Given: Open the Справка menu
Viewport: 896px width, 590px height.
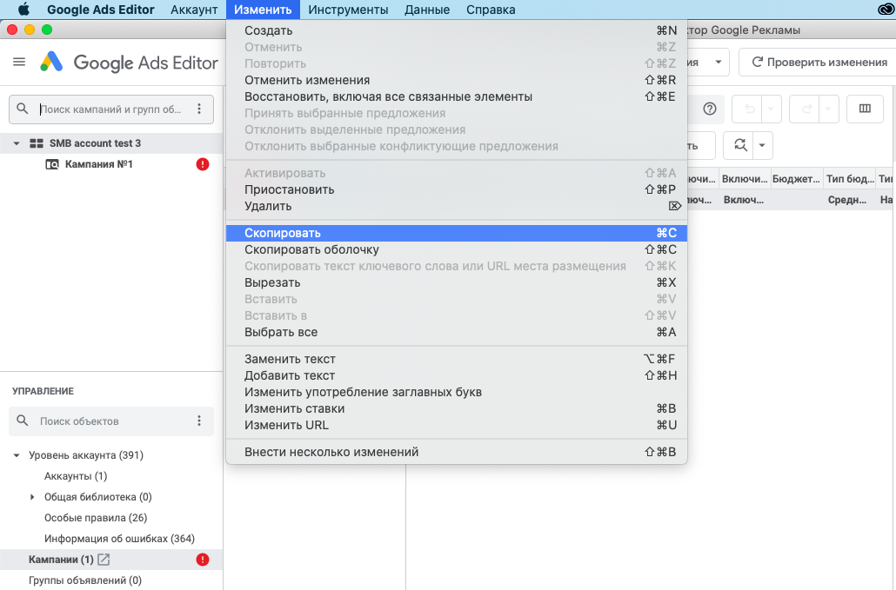Looking at the screenshot, I should pos(491,10).
